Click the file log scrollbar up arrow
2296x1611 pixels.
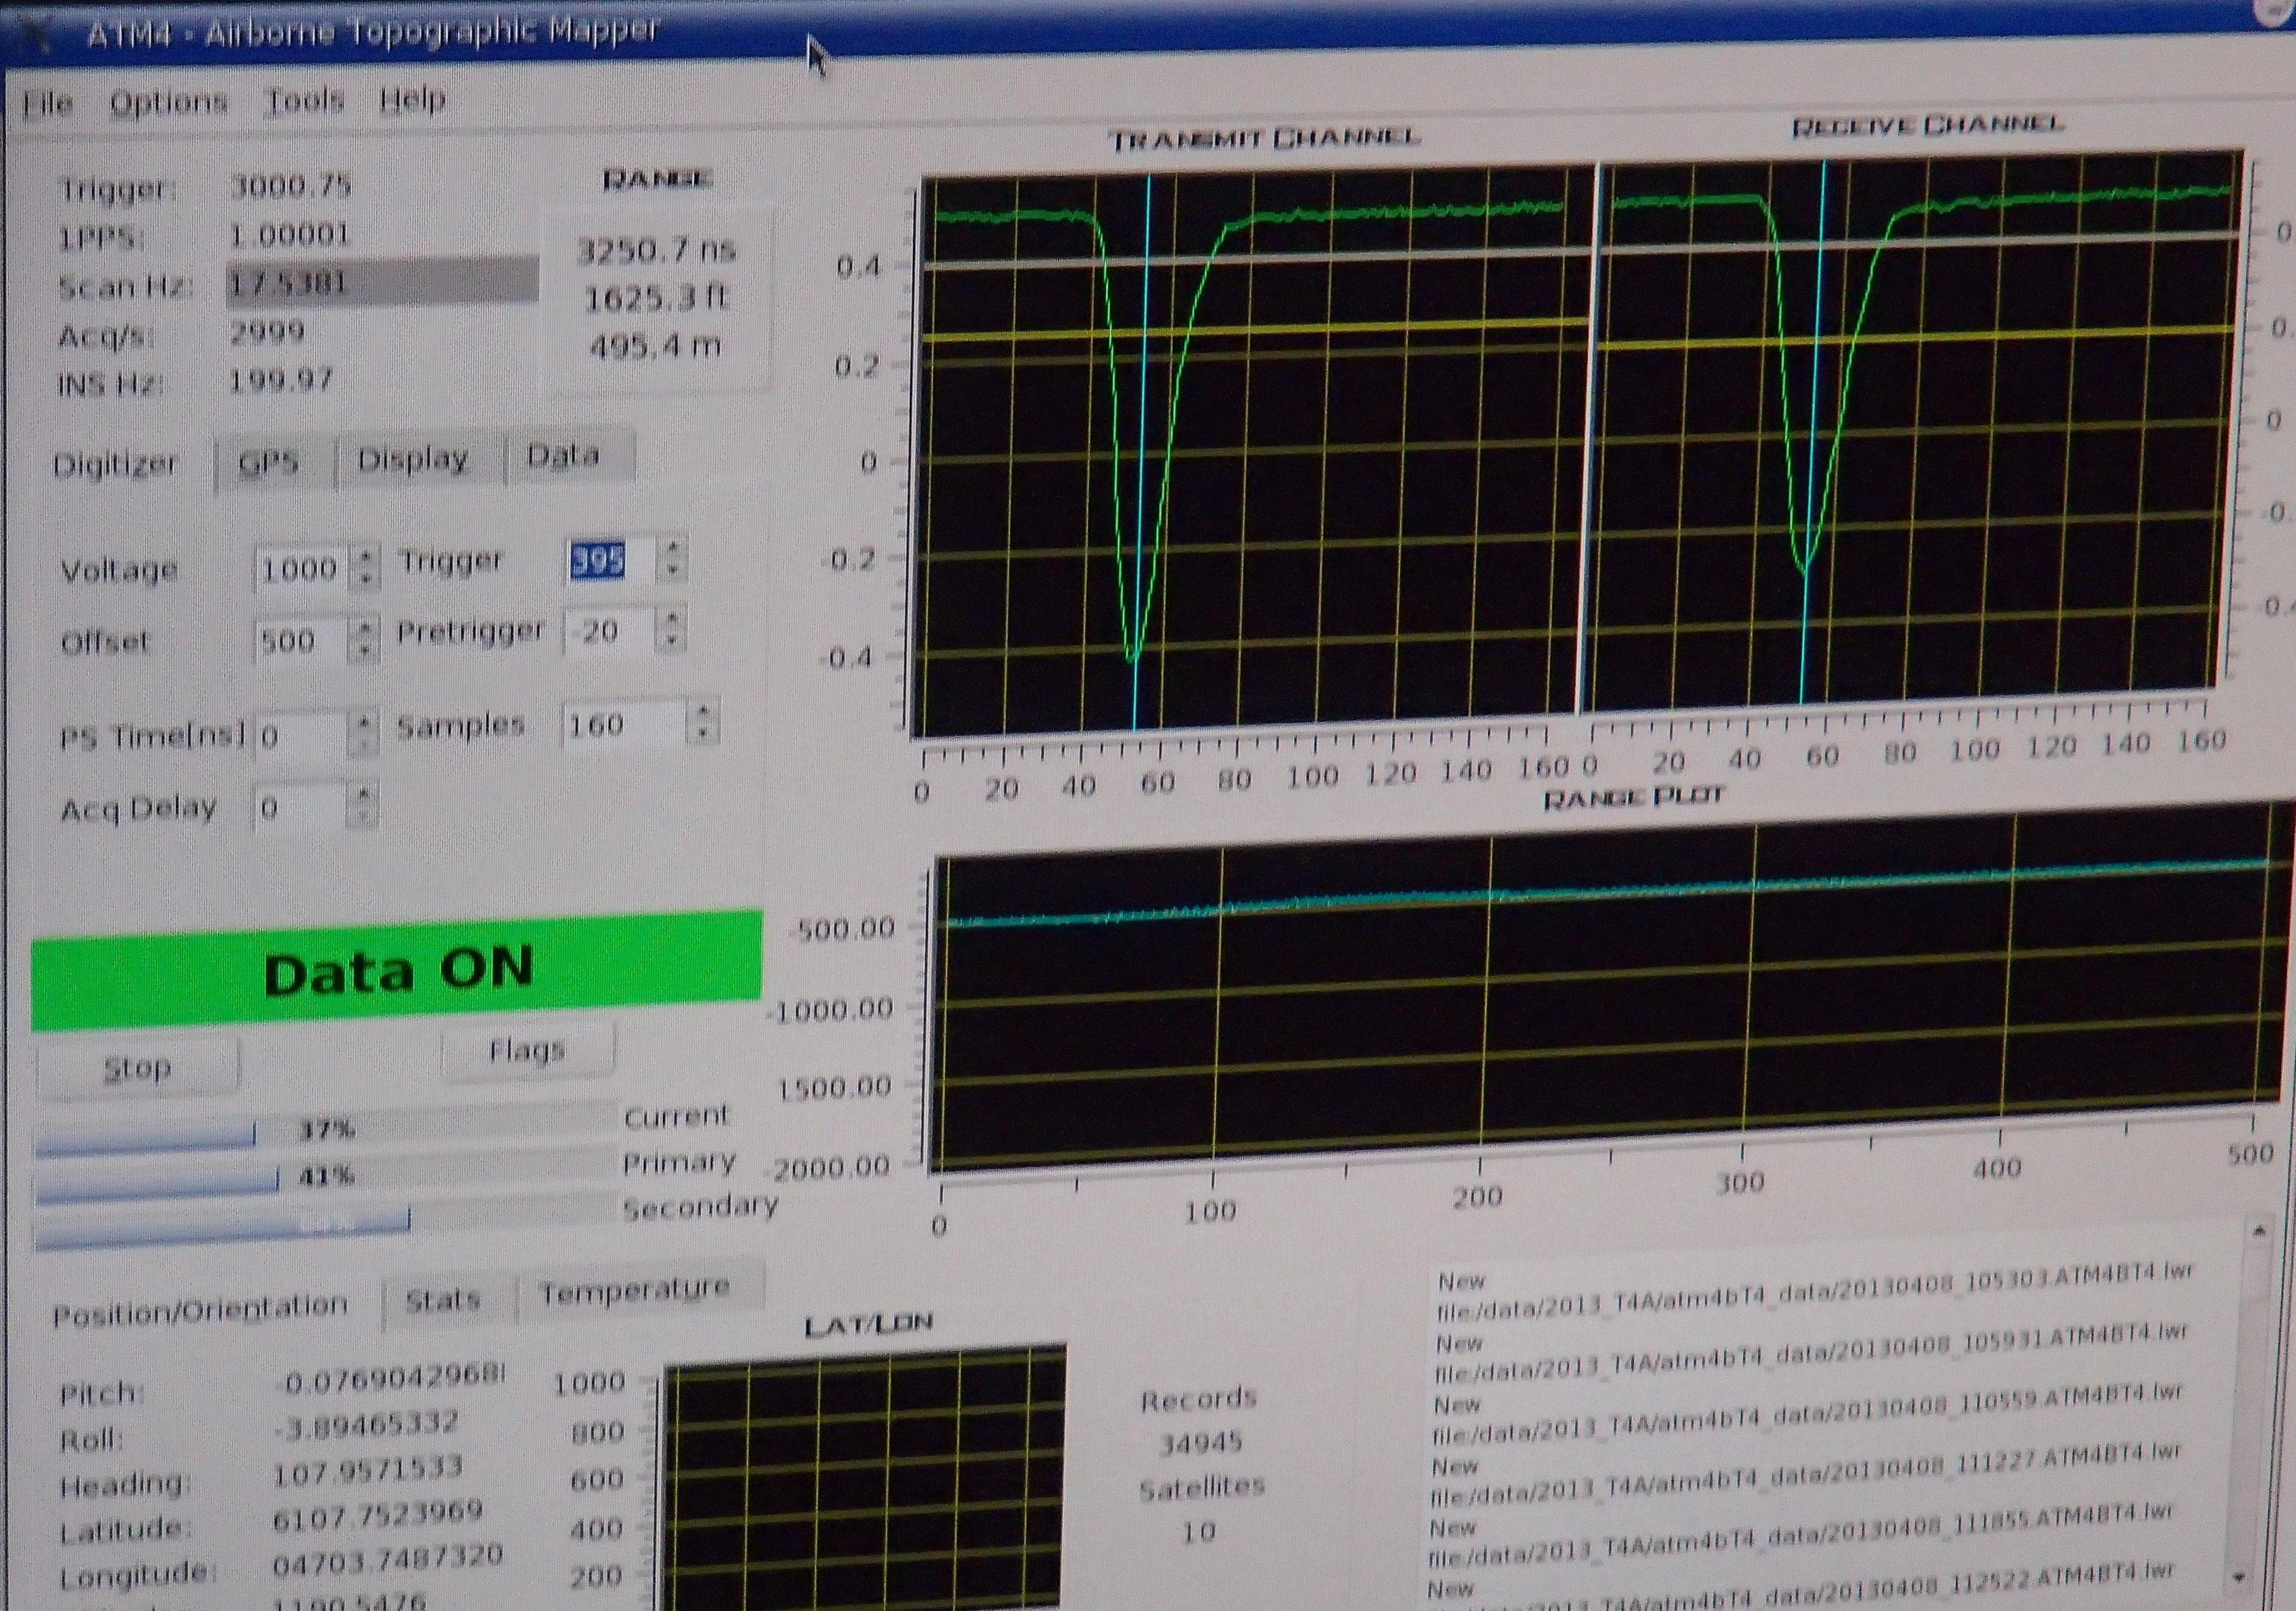point(2259,1231)
